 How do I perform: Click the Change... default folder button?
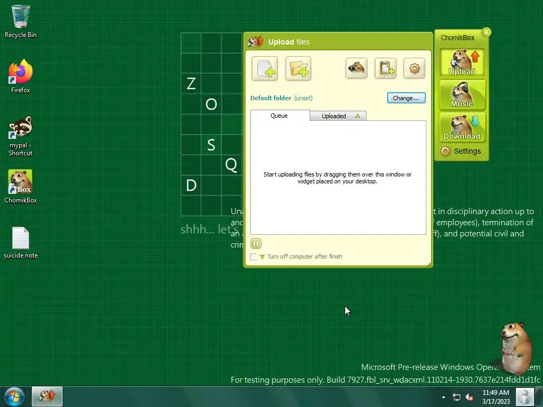[406, 98]
